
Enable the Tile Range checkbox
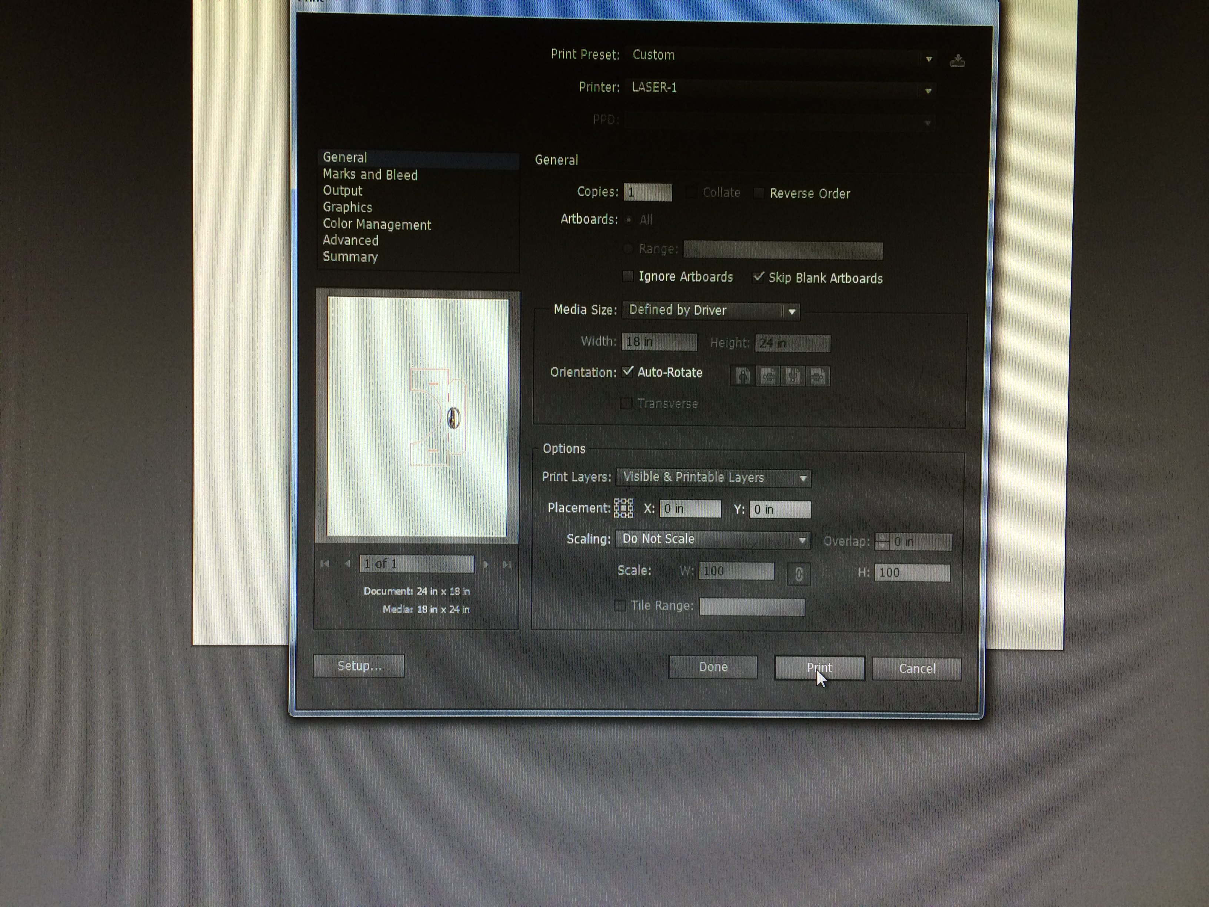click(x=620, y=605)
